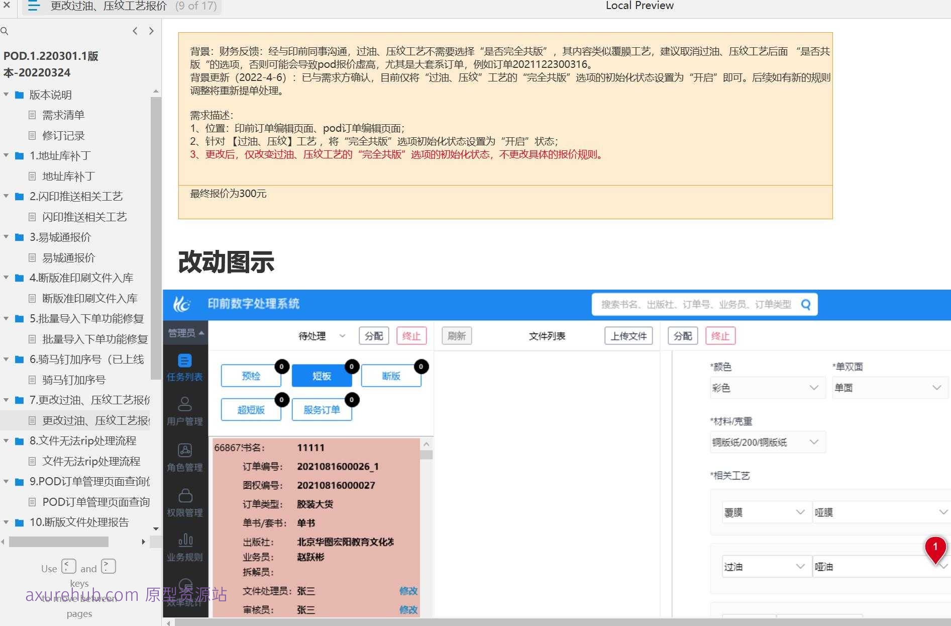This screenshot has width=951, height=626.
Task: Click the magnifier icon in the blue search bar
Action: (806, 304)
